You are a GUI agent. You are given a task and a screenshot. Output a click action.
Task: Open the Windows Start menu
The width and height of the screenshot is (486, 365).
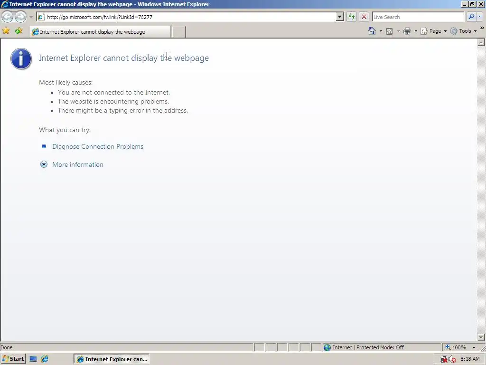(13, 359)
